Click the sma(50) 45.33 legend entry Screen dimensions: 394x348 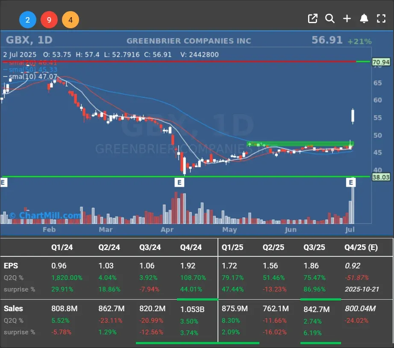31,69
